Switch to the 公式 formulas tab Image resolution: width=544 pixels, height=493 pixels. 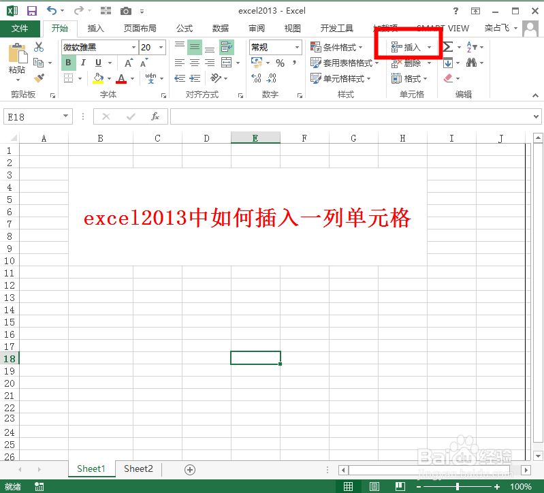coord(185,29)
